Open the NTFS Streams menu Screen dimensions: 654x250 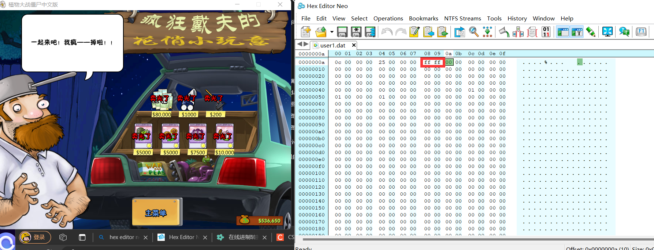coord(462,18)
